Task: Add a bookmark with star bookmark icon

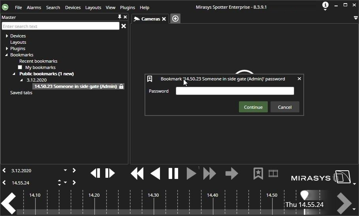Action: (258, 173)
